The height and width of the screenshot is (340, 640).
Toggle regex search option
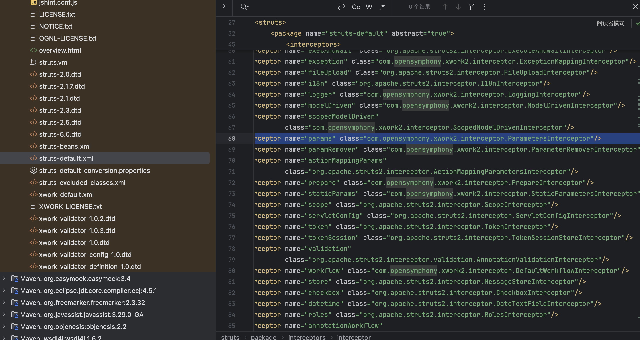[382, 7]
